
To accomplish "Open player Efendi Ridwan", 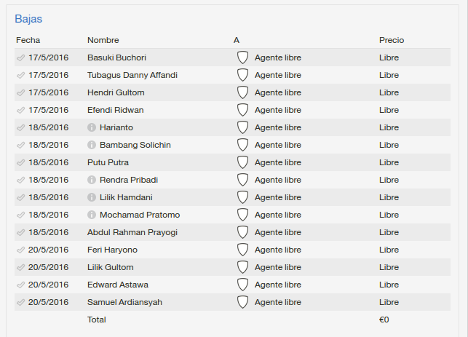I will point(116,110).
